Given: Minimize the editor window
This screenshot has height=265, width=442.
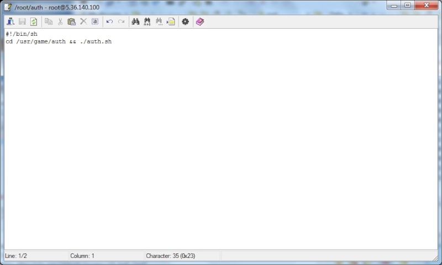Looking at the screenshot, I should (394, 6).
